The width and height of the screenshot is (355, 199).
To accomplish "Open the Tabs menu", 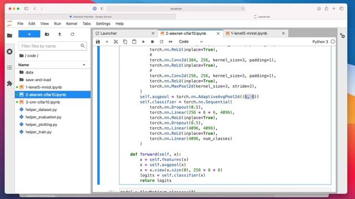I will [87, 24].
